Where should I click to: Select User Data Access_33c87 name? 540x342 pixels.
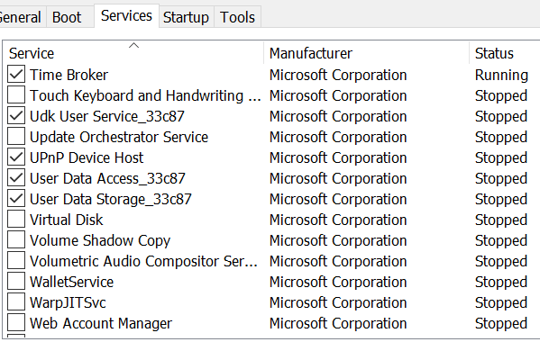click(107, 179)
